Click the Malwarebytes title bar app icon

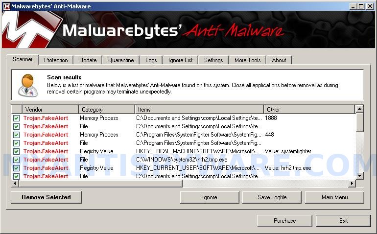point(7,6)
